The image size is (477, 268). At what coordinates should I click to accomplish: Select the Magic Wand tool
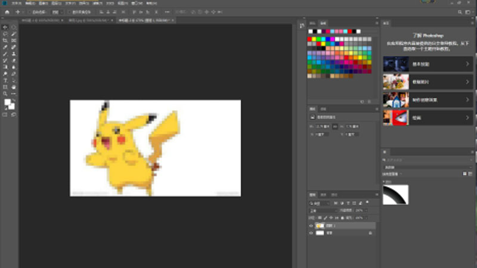(x=14, y=34)
